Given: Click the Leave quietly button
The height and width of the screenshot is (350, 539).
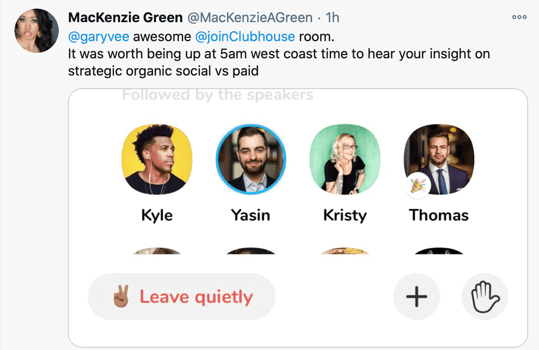Looking at the screenshot, I should coord(181,296).
